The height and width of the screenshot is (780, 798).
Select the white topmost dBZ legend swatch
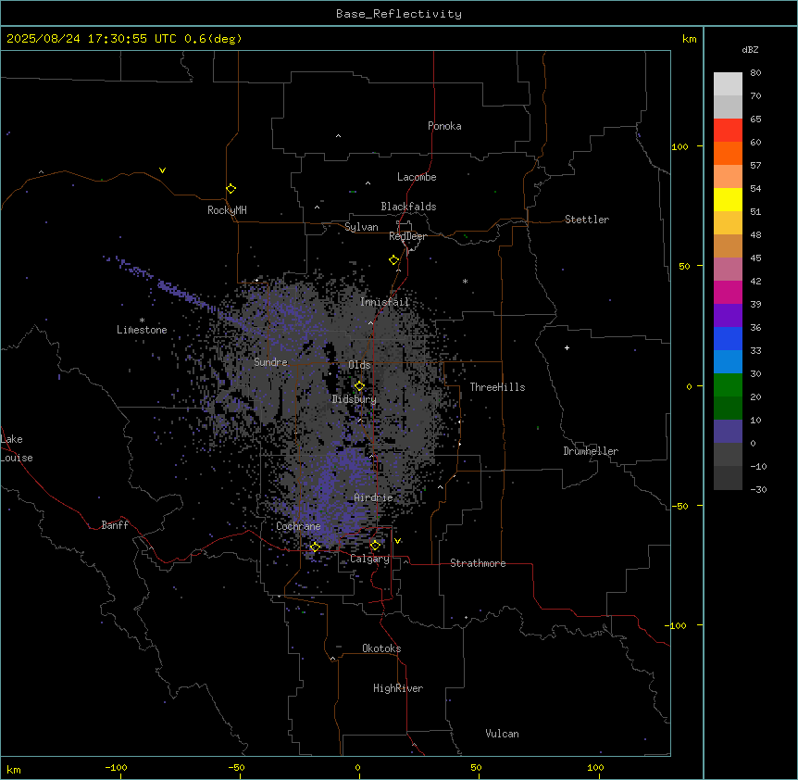(x=728, y=83)
